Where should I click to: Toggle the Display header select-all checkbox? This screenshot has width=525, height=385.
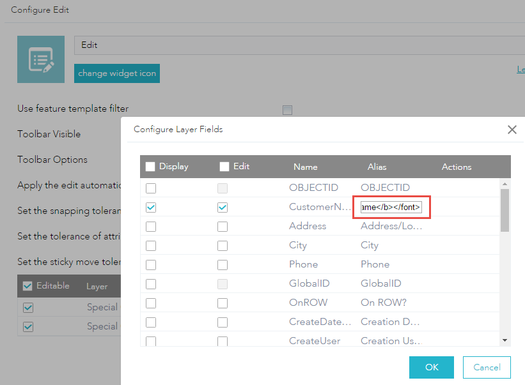[x=150, y=167]
